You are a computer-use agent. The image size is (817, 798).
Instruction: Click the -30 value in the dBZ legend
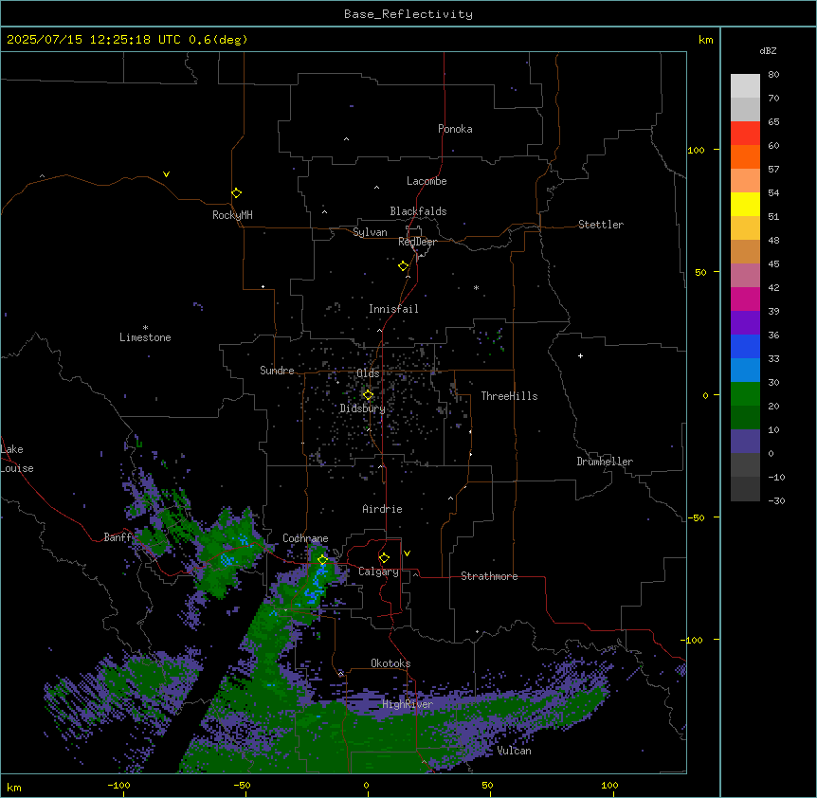pos(776,500)
